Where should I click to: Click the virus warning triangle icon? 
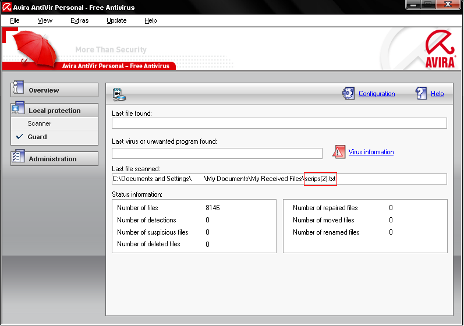pyautogui.click(x=339, y=152)
